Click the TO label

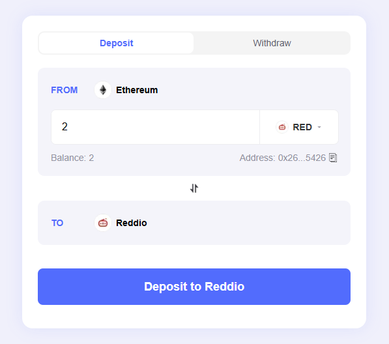pyautogui.click(x=57, y=223)
